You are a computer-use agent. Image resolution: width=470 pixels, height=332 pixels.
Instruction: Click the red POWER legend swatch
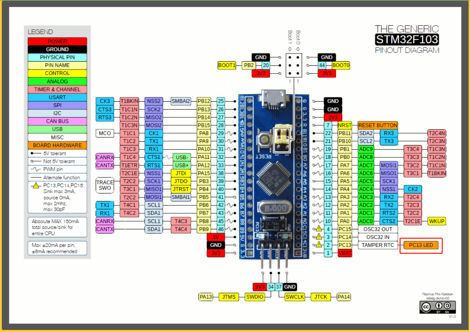click(57, 41)
